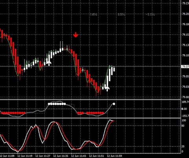
Task: Click the 100 level on stochastic scale
Action: pos(184,121)
